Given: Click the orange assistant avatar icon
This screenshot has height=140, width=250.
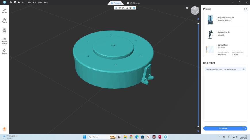Looking at the screenshot, I should point(5,129).
